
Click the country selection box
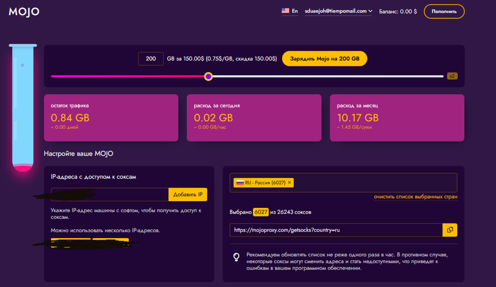(x=343, y=183)
